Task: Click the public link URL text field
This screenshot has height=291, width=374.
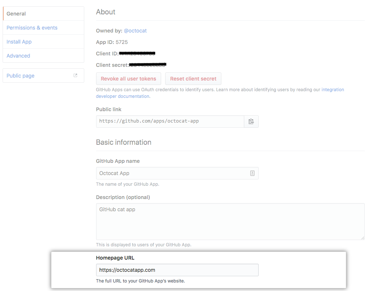Action: point(166,121)
